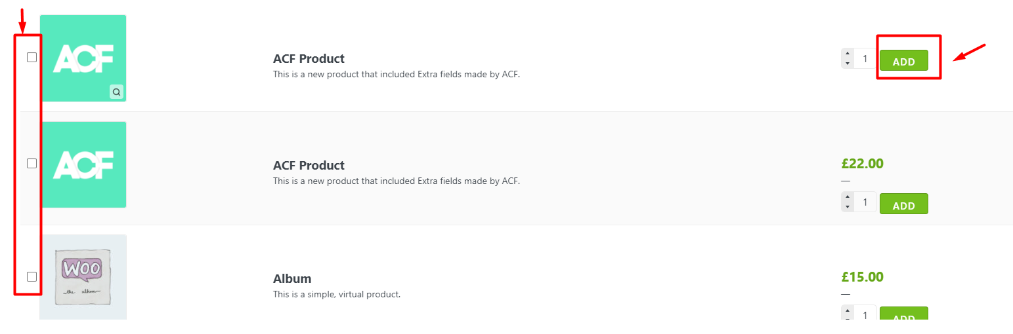Screen dimensions: 1013x334
Task: Click the second ACF Product logo thumbnail
Action: (x=83, y=164)
